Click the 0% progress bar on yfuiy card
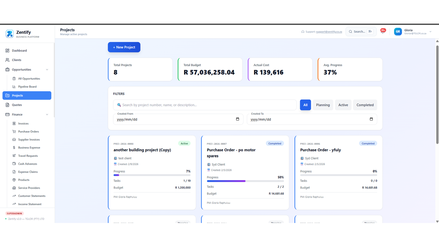 [339, 175]
